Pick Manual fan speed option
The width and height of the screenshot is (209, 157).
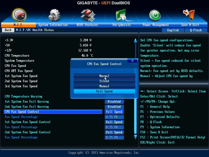click(x=104, y=86)
